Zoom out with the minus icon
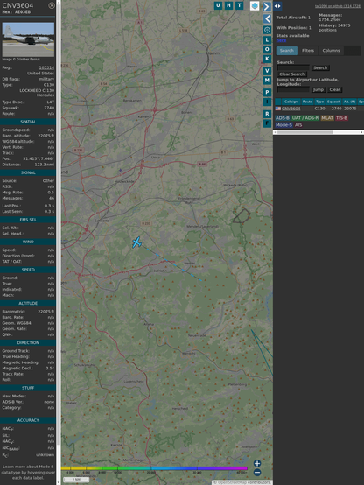Screen dimensions: 364x485 click(257, 473)
